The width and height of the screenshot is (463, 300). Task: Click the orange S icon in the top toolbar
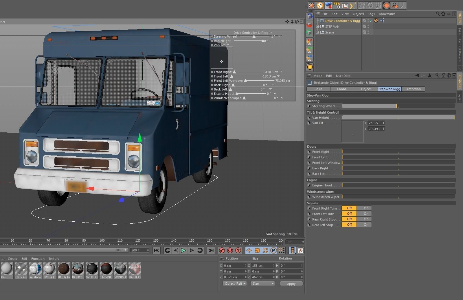click(x=320, y=5)
